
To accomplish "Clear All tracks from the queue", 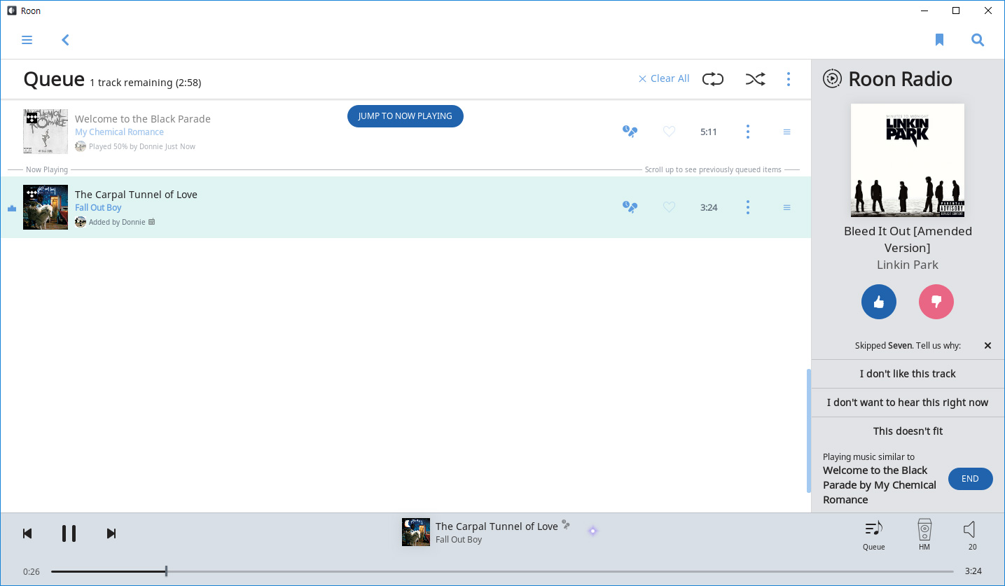I will coord(664,78).
